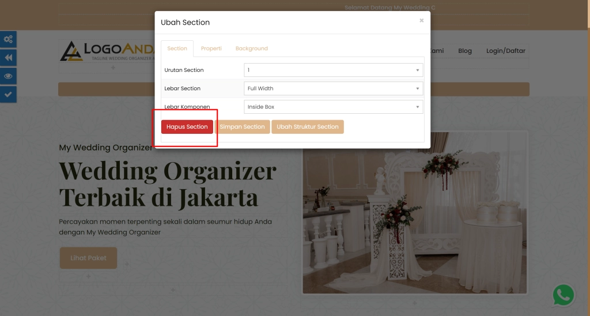Click the plus icon below wedding photo
The height and width of the screenshot is (316, 590).
[x=414, y=303]
